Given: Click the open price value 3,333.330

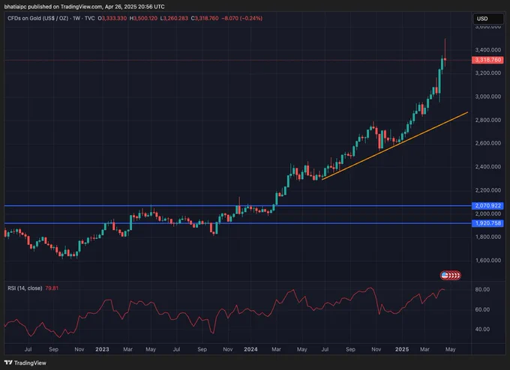Looking at the screenshot, I should tap(114, 18).
